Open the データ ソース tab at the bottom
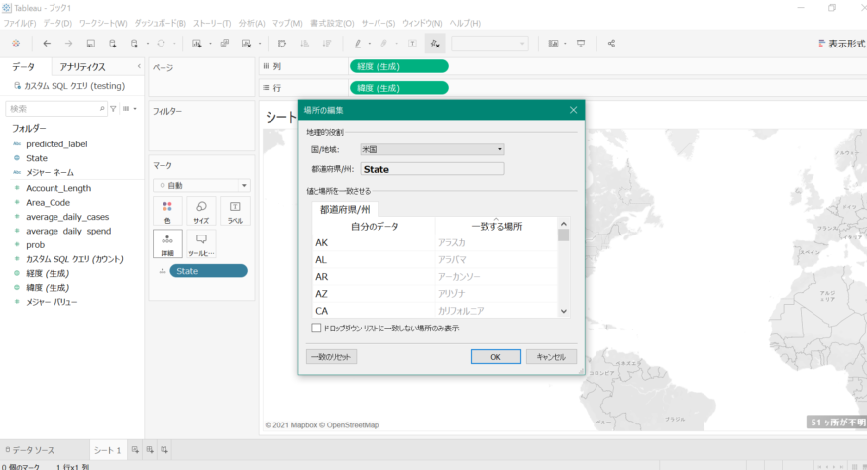Viewport: 867px width, 470px height. tap(30, 450)
